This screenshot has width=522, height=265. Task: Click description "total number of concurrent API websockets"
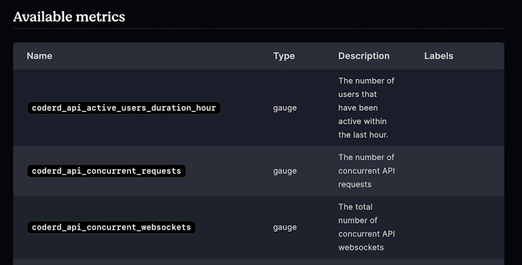point(366,227)
